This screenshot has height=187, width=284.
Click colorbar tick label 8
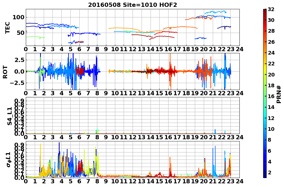point(269,140)
